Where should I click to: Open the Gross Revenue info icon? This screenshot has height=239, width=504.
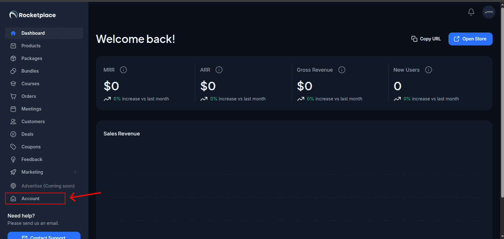341,70
